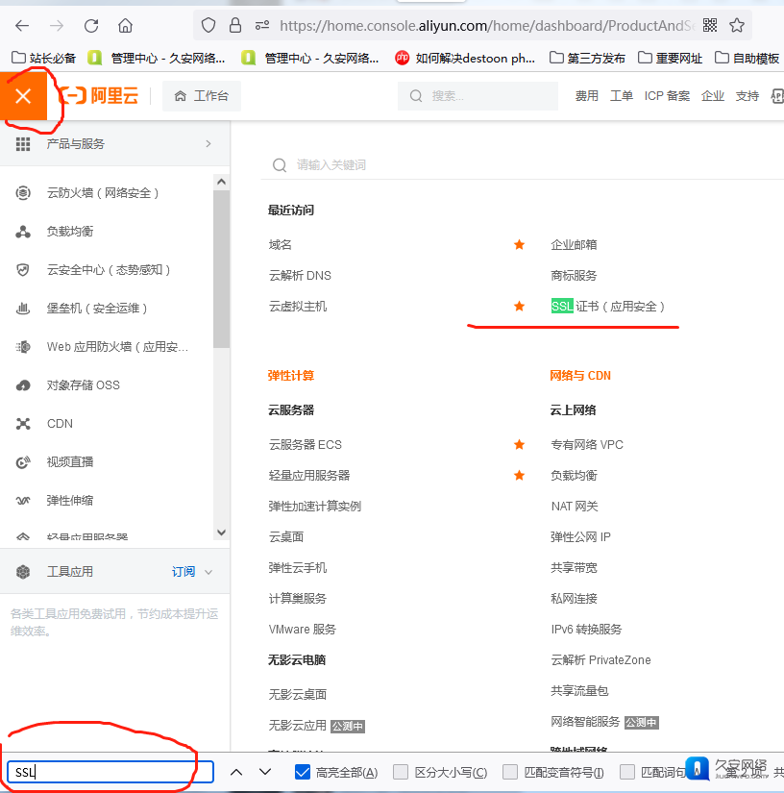Open the 费用 menu in top bar
The width and height of the screenshot is (784, 793).
tap(586, 96)
